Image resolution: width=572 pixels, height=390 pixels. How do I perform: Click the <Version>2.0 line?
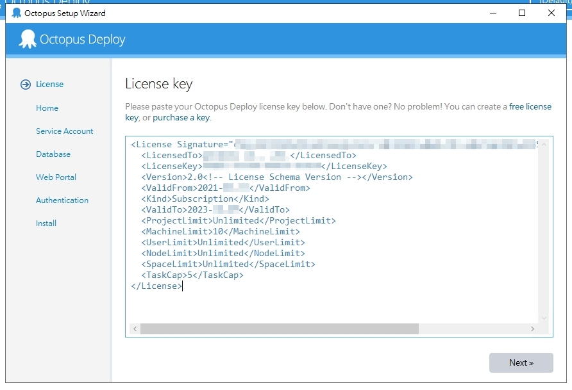(277, 177)
